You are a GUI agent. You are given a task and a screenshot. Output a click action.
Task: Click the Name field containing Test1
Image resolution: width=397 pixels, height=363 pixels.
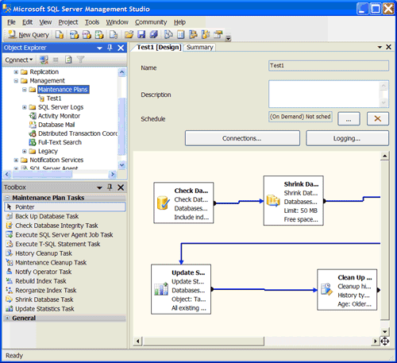point(329,66)
